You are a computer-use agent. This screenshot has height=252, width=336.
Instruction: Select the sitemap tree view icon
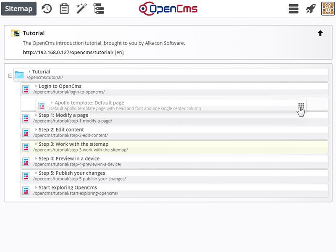tap(99, 9)
